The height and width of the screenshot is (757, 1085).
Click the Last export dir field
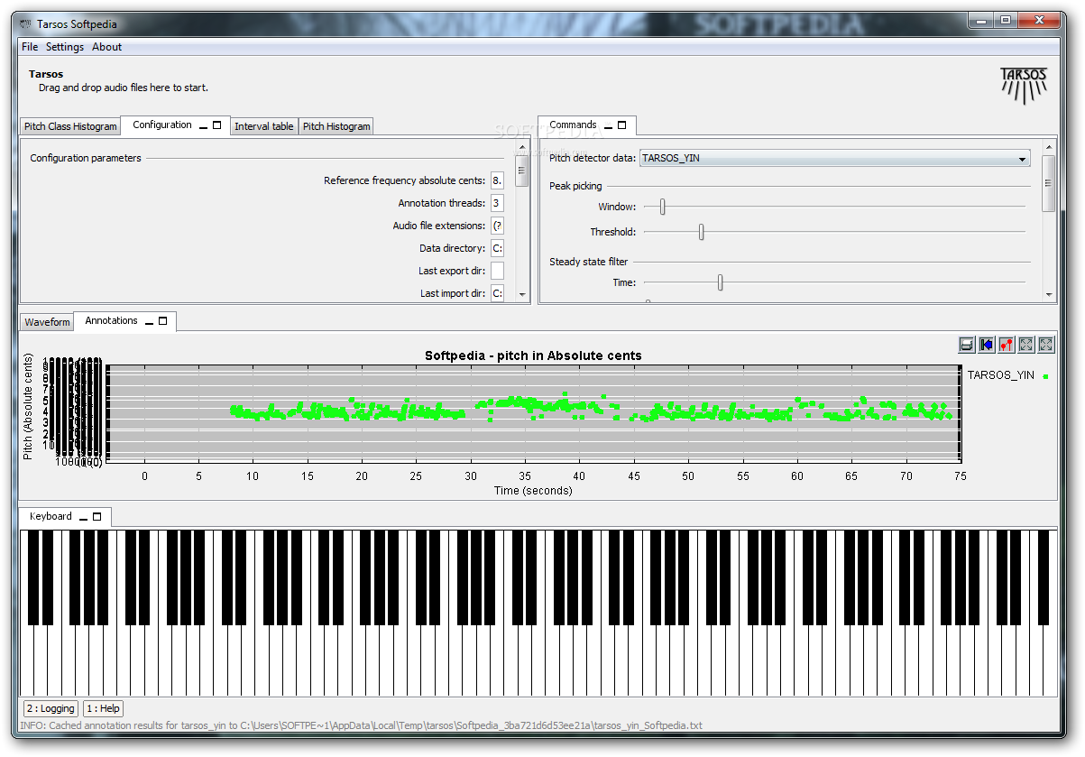coord(497,271)
